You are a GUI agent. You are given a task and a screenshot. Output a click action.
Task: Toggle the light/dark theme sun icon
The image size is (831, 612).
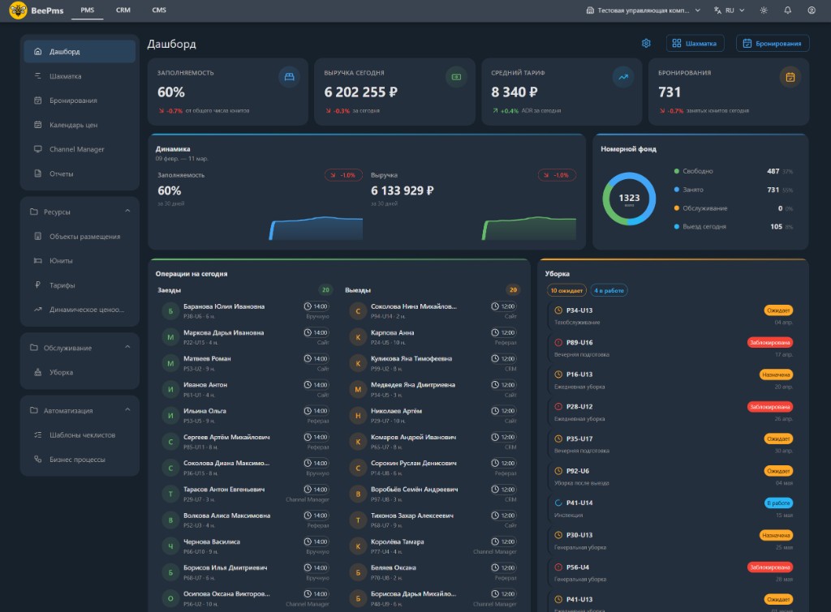coord(763,11)
